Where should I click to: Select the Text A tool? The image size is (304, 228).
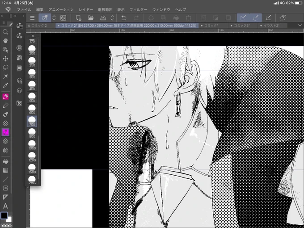coord(5,206)
